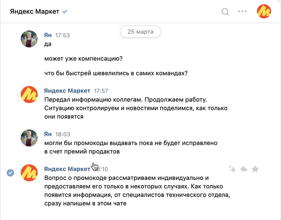Select the message "может уже компенсацию?"

[83, 59]
